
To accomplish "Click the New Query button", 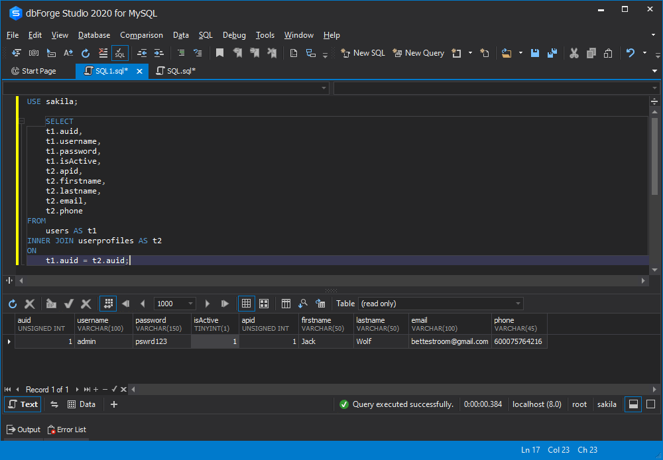I will (x=418, y=53).
